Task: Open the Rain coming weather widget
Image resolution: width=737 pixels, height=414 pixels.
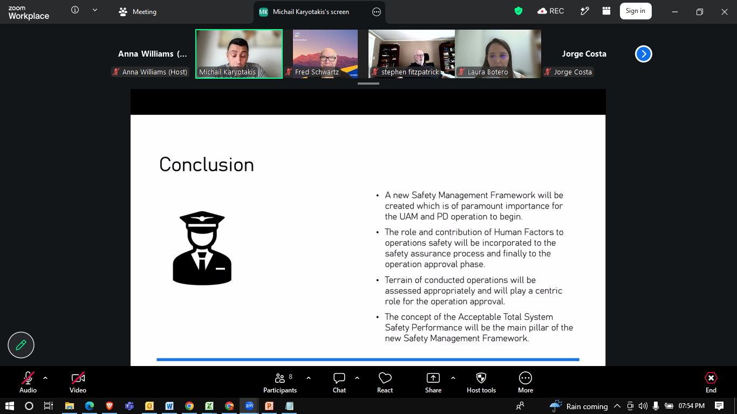Action: coord(578,406)
